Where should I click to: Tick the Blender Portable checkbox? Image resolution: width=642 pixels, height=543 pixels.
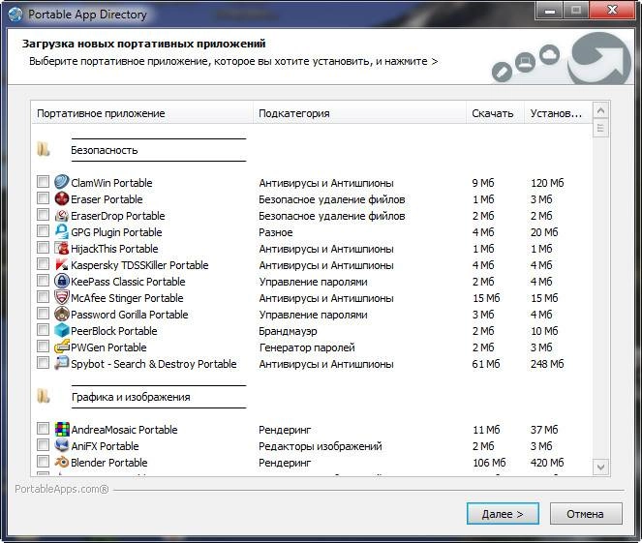43,461
